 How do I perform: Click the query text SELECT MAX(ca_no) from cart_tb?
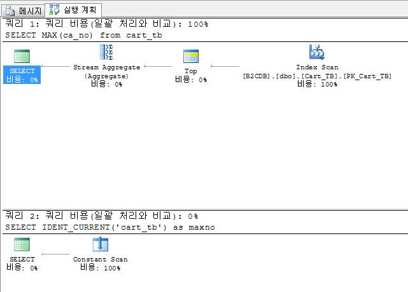pyautogui.click(x=83, y=35)
